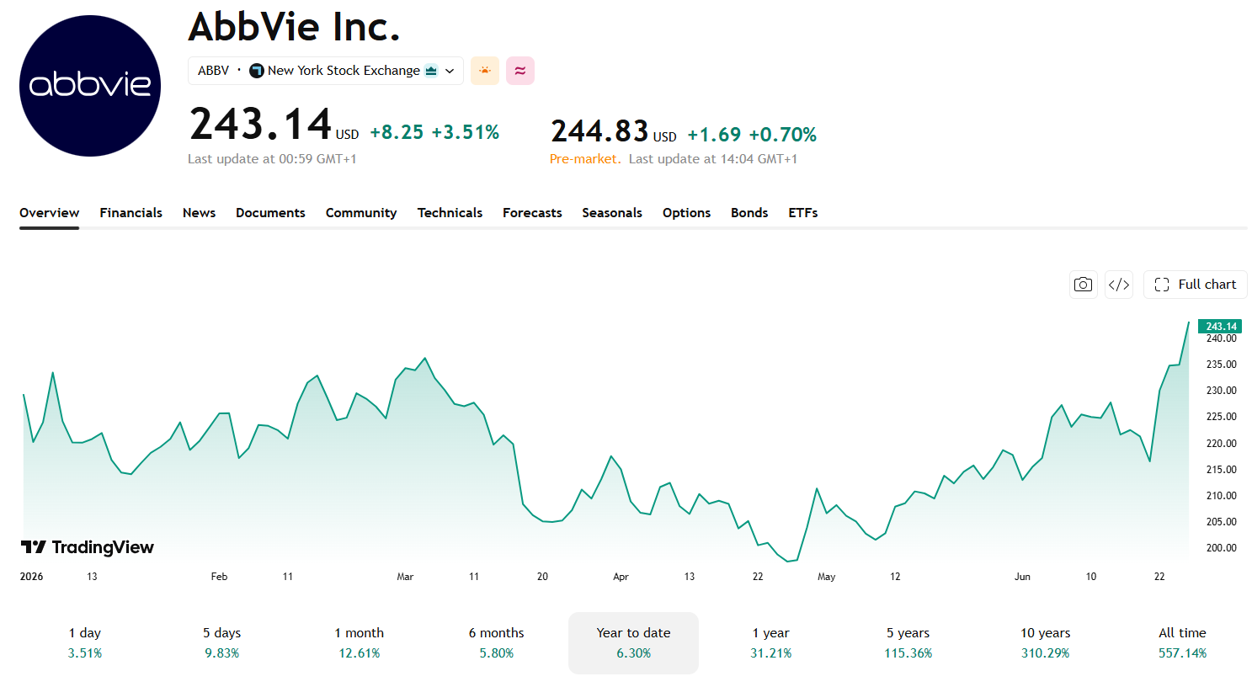Click the data feed icon beside the exchange name
The height and width of the screenshot is (687, 1252).
click(431, 71)
